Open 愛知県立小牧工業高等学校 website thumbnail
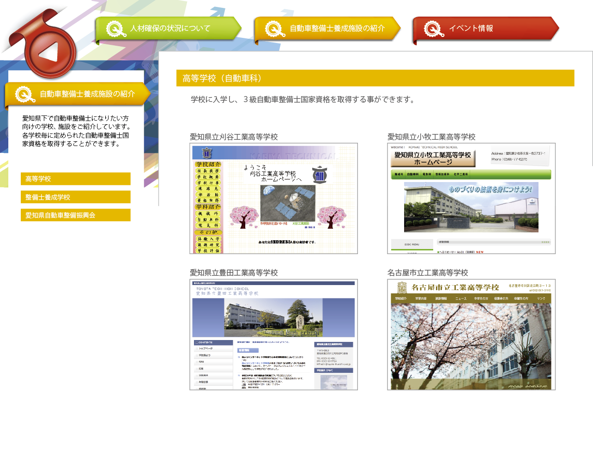 (471, 198)
